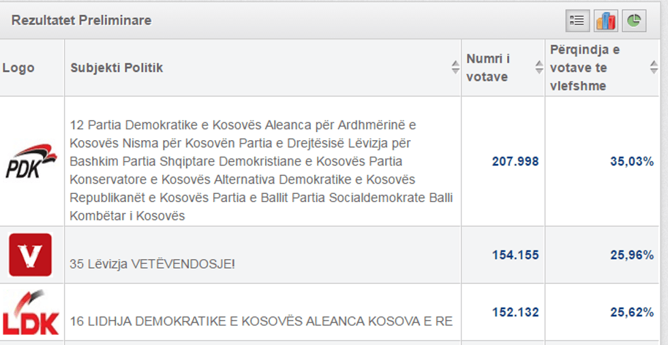Click the 25,96% percentage value

(x=632, y=255)
